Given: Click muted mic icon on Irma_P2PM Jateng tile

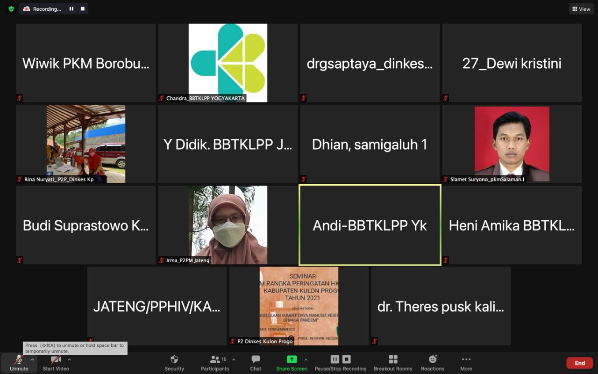Looking at the screenshot, I should point(162,260).
